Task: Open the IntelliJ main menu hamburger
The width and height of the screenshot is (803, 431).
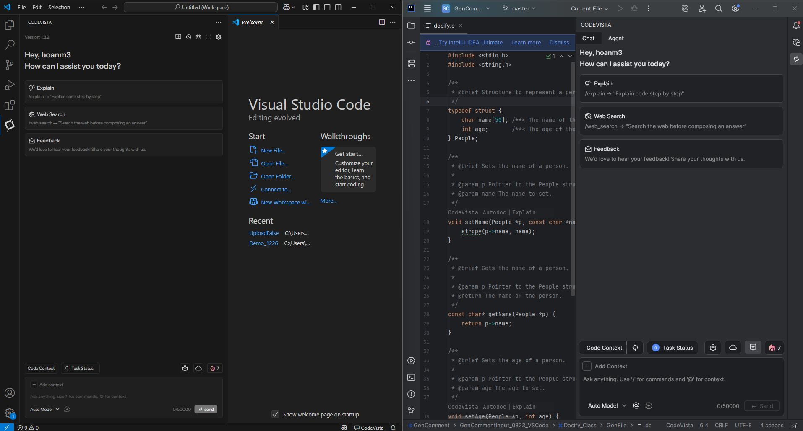Action: (428, 8)
